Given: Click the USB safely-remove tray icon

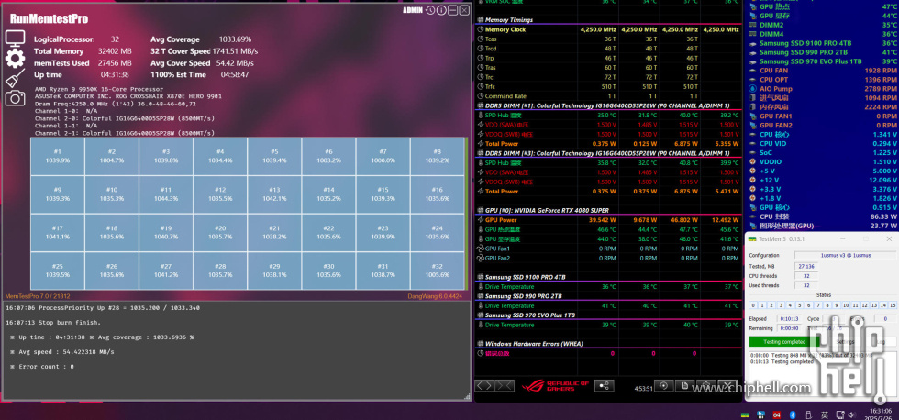Looking at the screenshot, I should pos(808,414).
